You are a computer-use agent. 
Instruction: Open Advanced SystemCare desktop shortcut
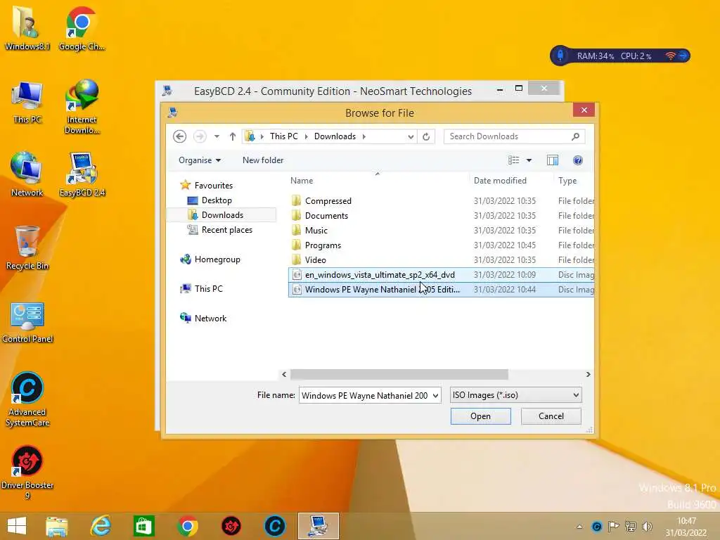pyautogui.click(x=27, y=399)
